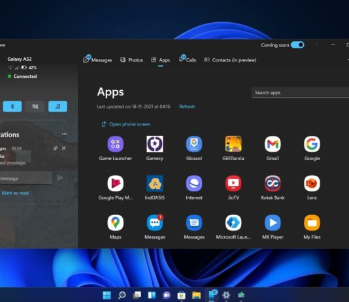Screen dimensions: 349x302
Task: Open Settings gear on taskbar
Action: pos(226,295)
